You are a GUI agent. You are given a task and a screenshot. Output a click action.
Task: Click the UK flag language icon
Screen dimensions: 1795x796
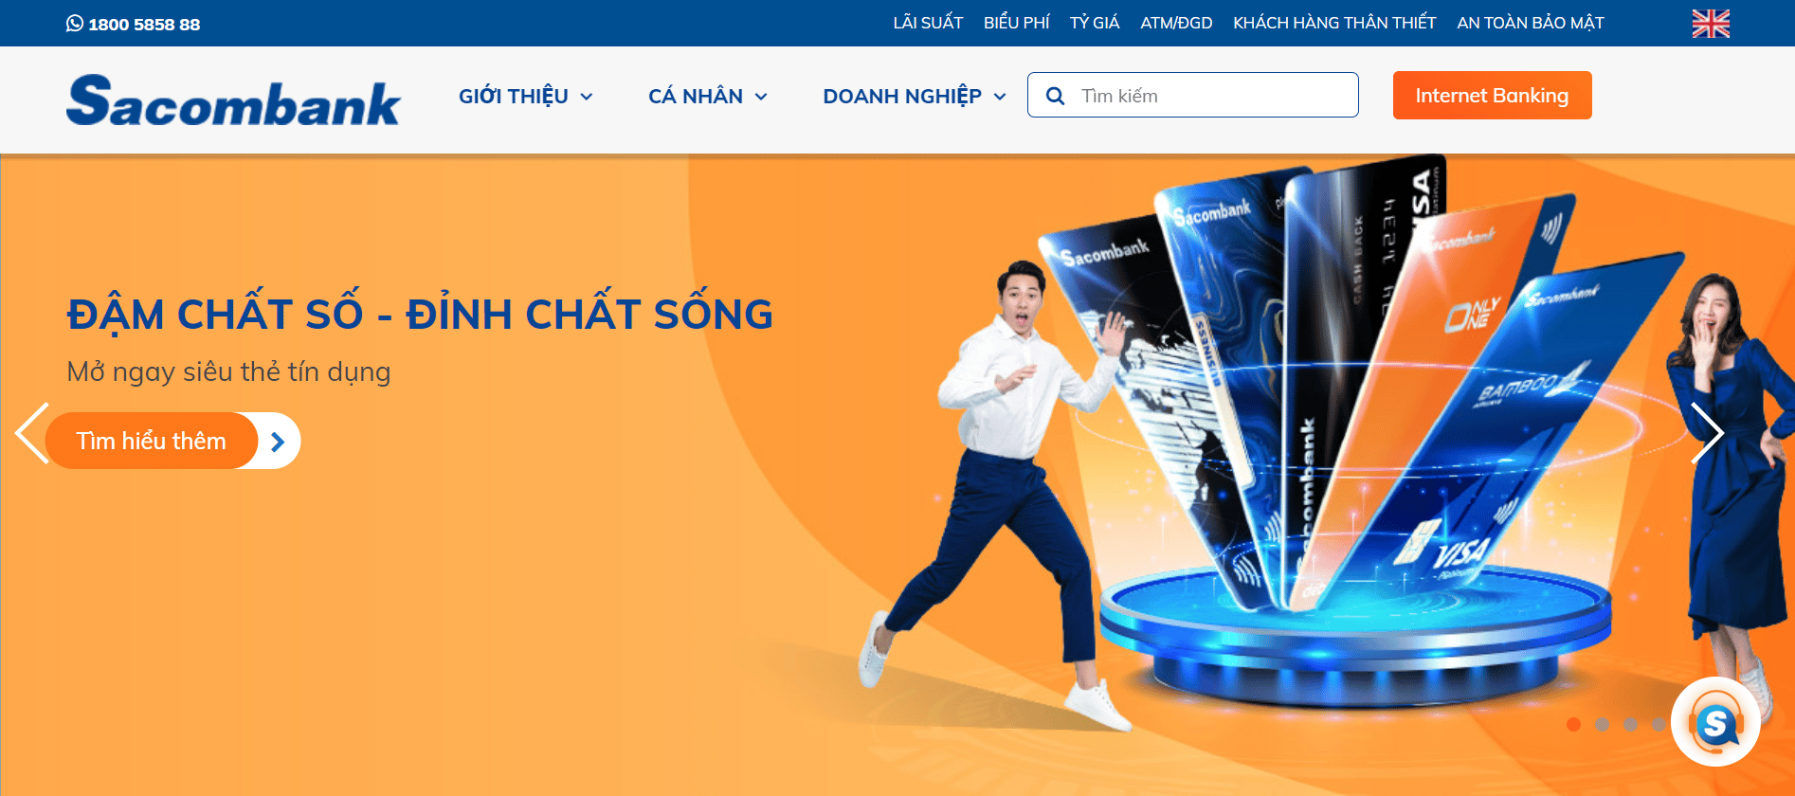pos(1711,24)
